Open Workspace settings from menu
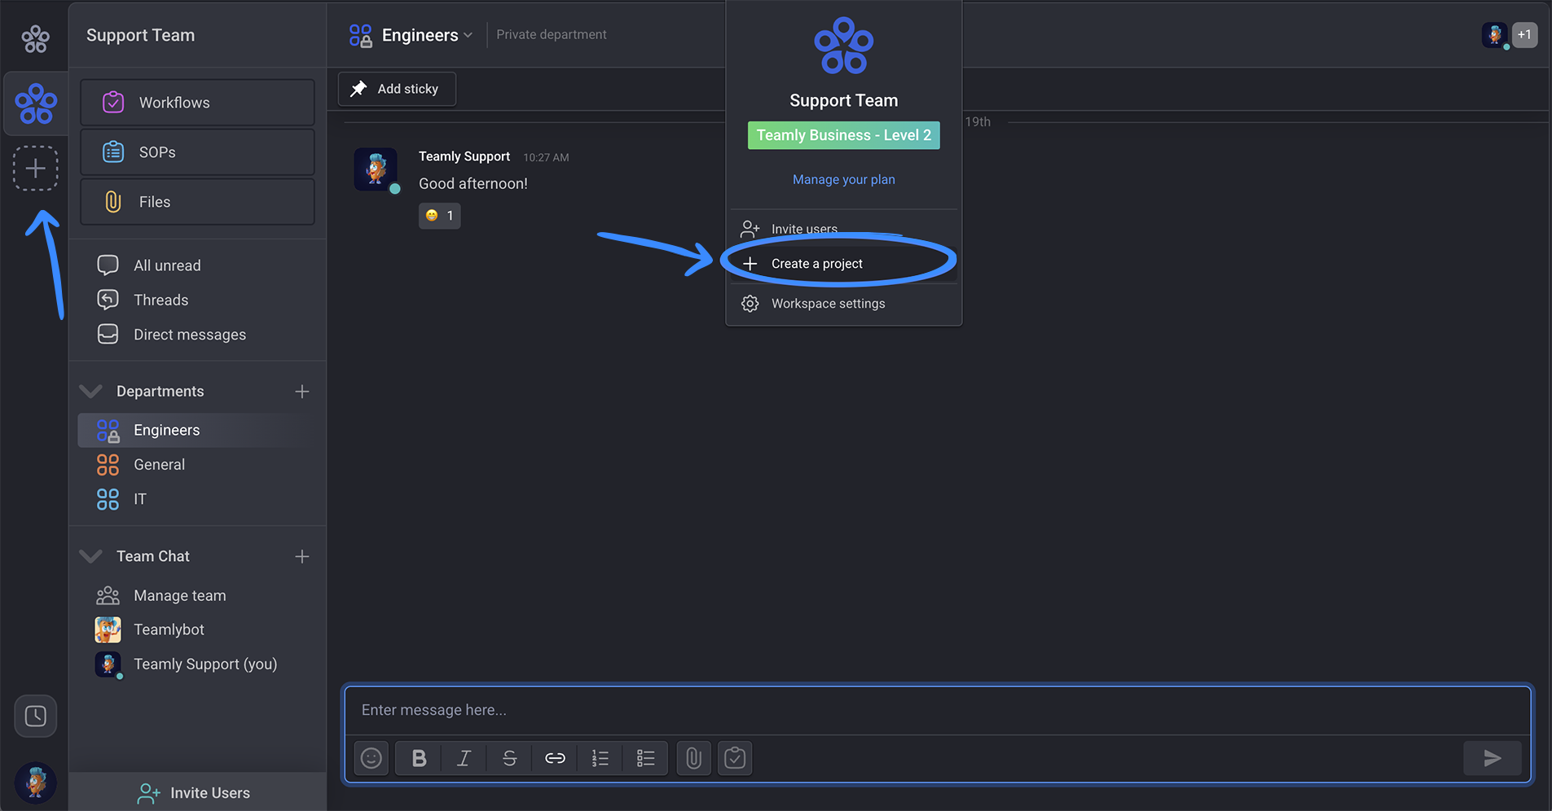This screenshot has height=811, width=1552. (844, 304)
